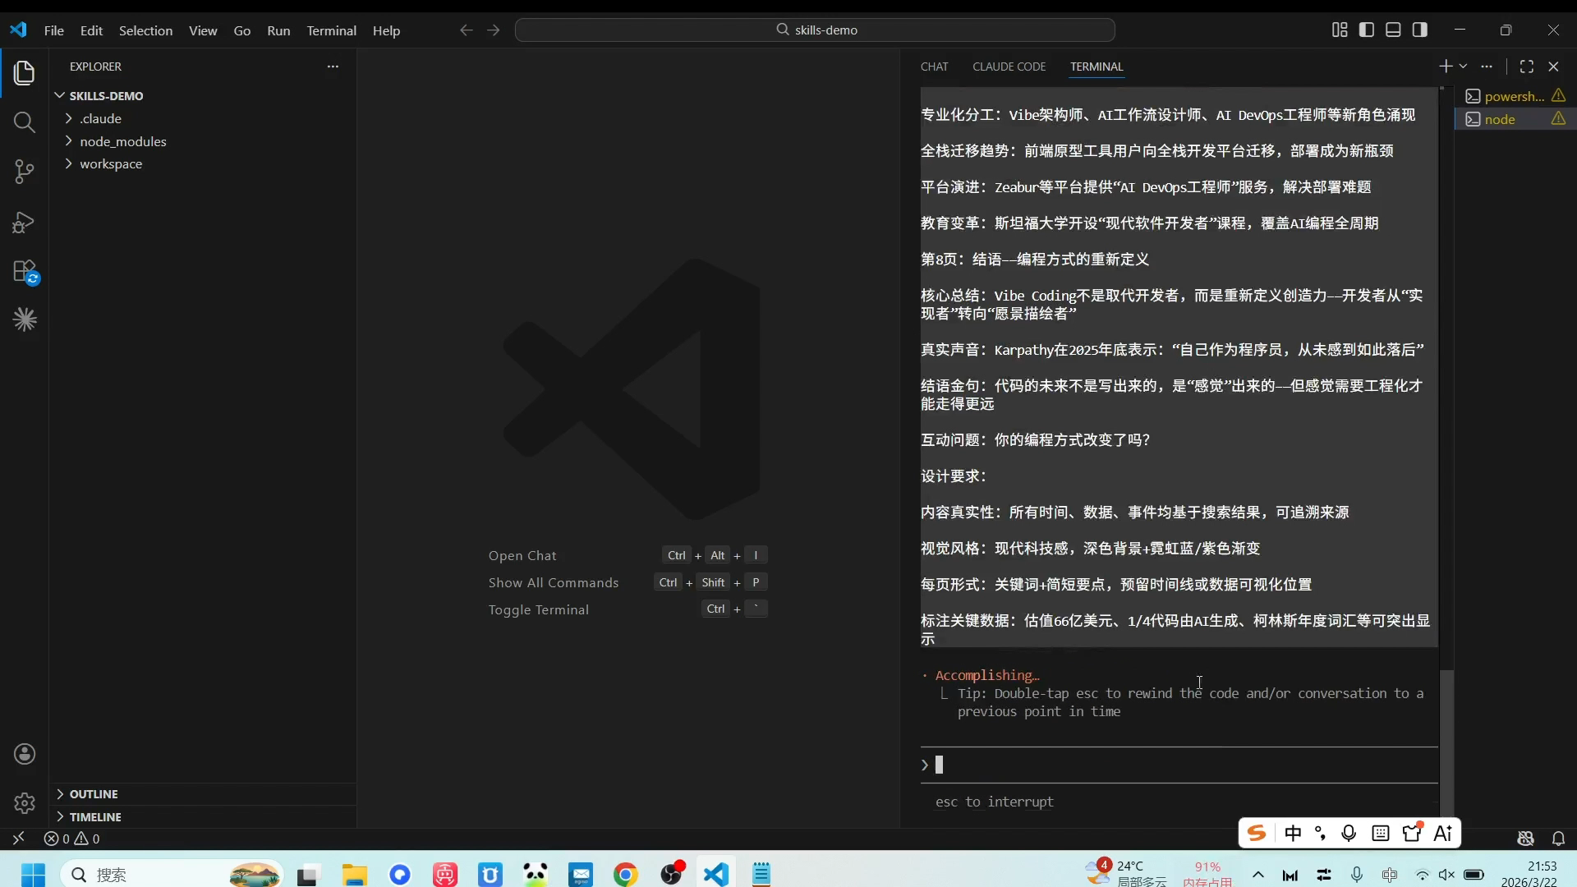
Task: Click the notifications bell in status bar
Action: (1558, 839)
